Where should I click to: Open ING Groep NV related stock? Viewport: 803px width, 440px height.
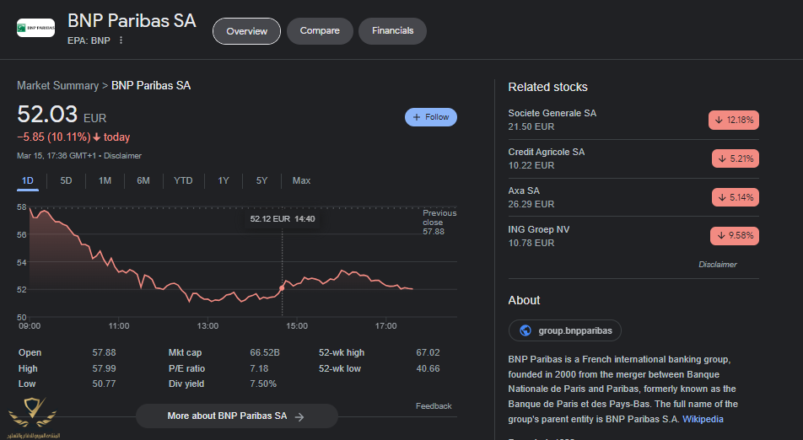pyautogui.click(x=633, y=236)
